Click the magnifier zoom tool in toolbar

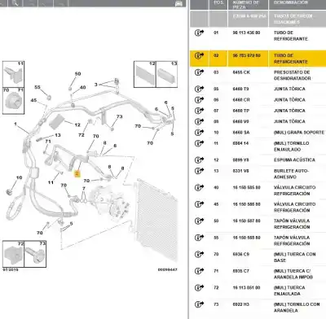point(15,3)
